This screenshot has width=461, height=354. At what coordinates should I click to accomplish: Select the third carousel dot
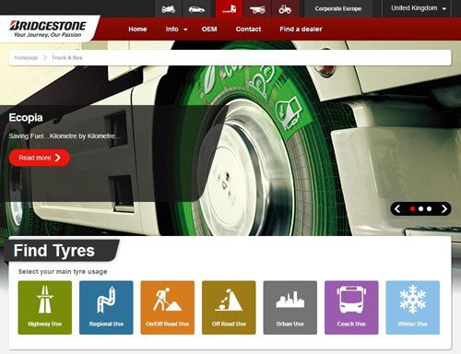[x=429, y=209]
